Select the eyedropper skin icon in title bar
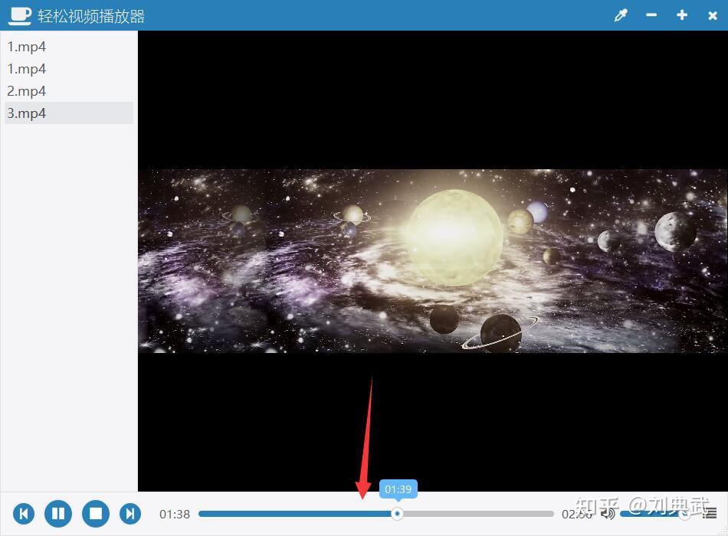 click(x=621, y=15)
